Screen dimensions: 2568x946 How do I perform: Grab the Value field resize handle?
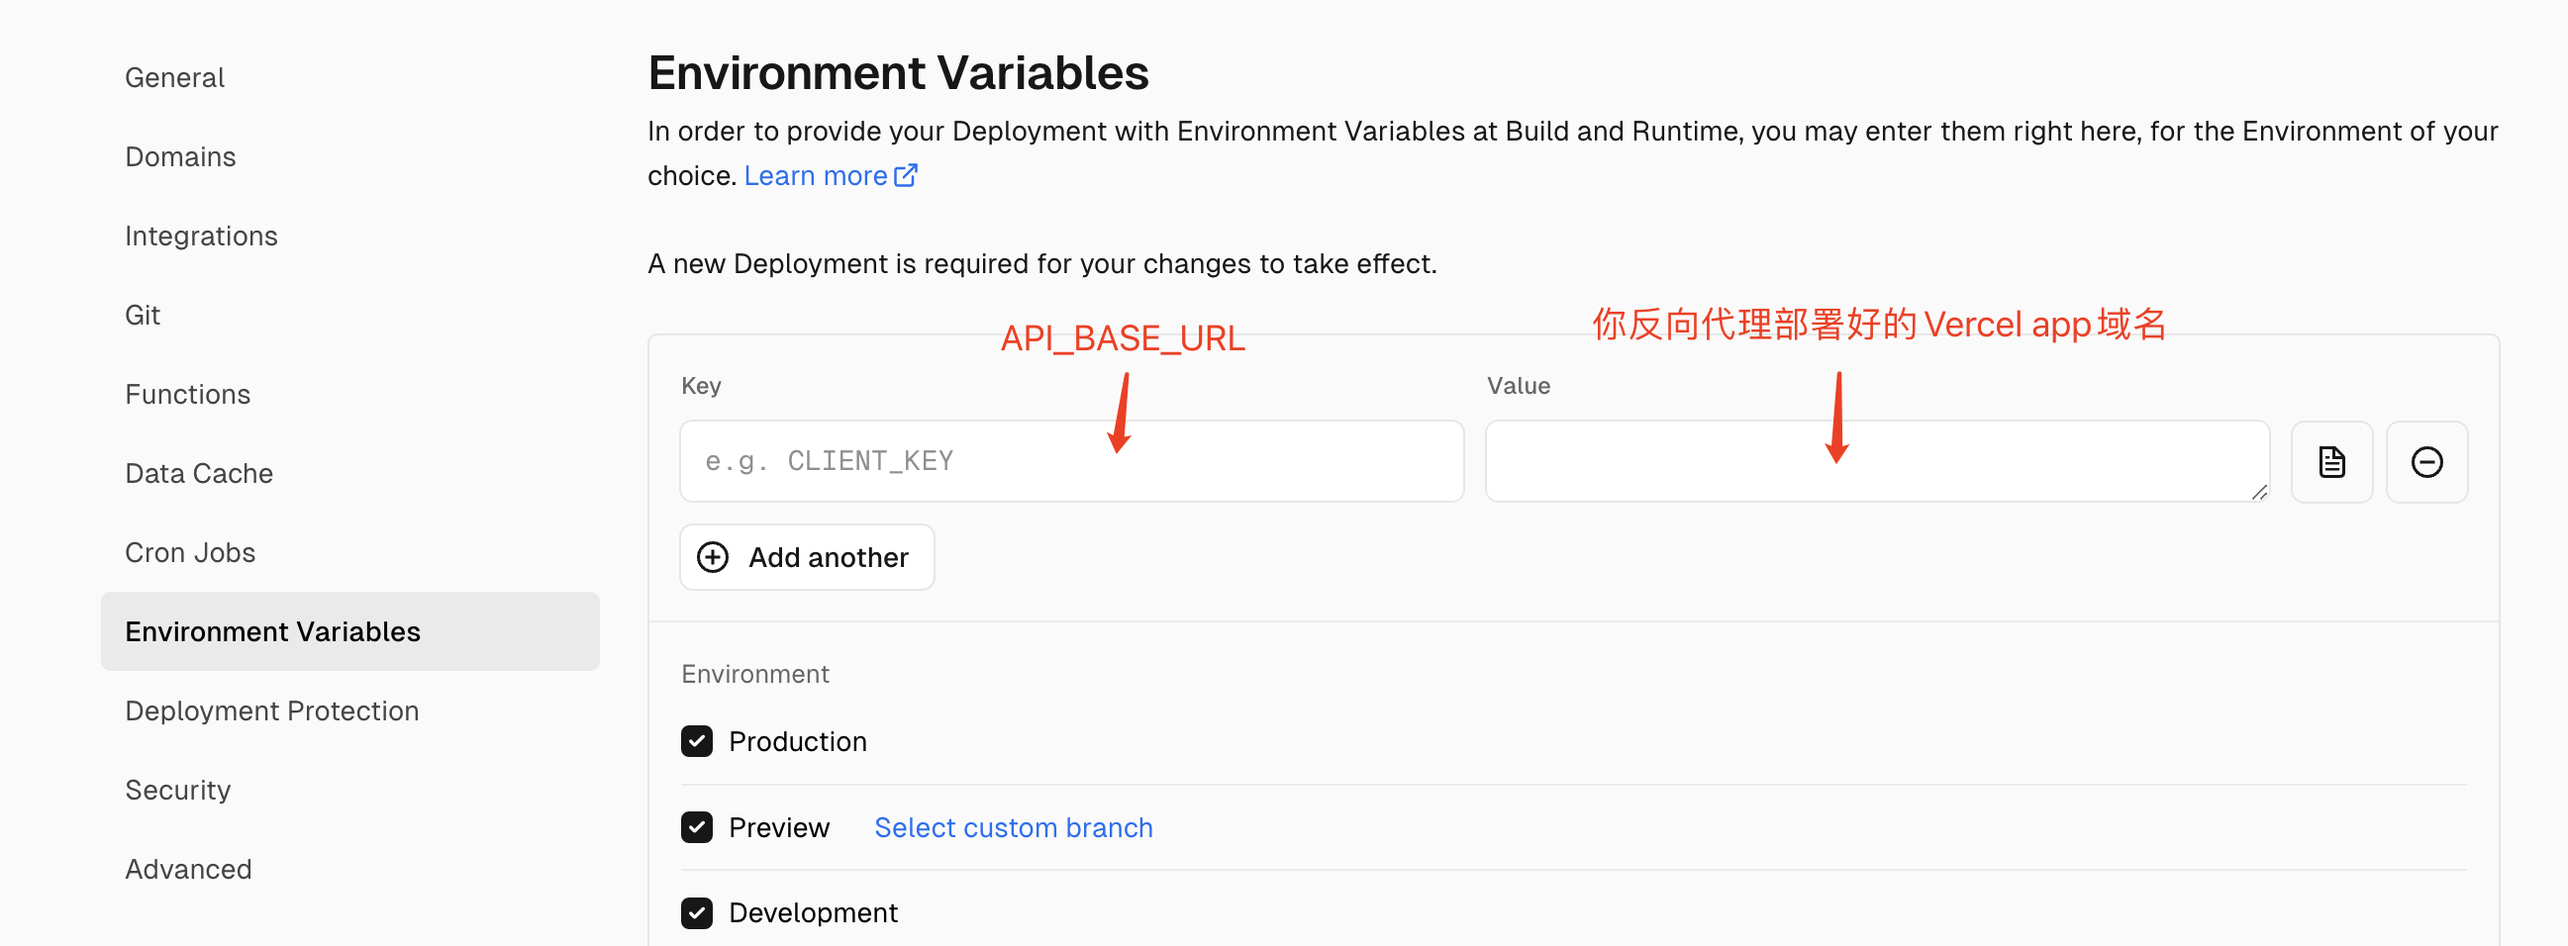2258,493
